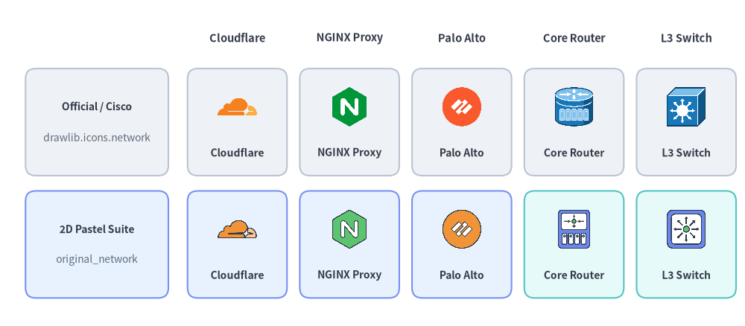Viewport: 745px width, 326px height.
Task: Click the Core Router label in the Pastel row
Action: click(574, 275)
